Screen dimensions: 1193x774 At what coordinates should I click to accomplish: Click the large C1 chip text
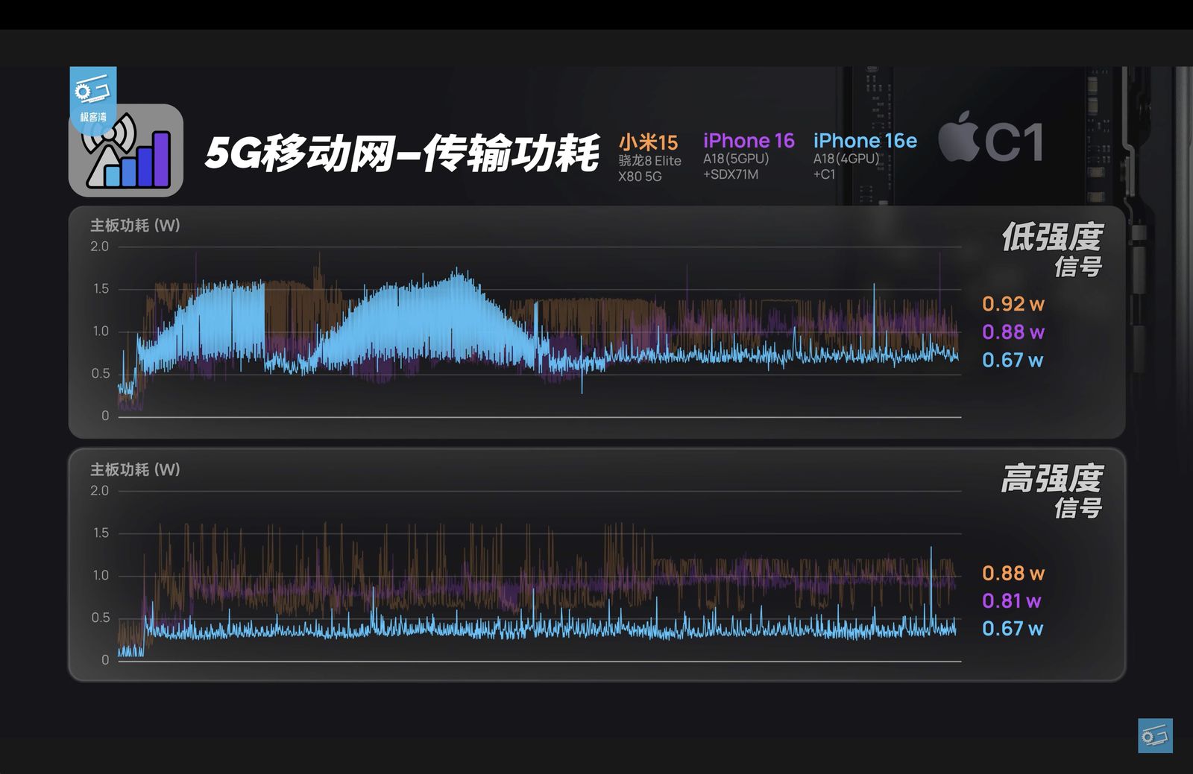coord(1014,142)
